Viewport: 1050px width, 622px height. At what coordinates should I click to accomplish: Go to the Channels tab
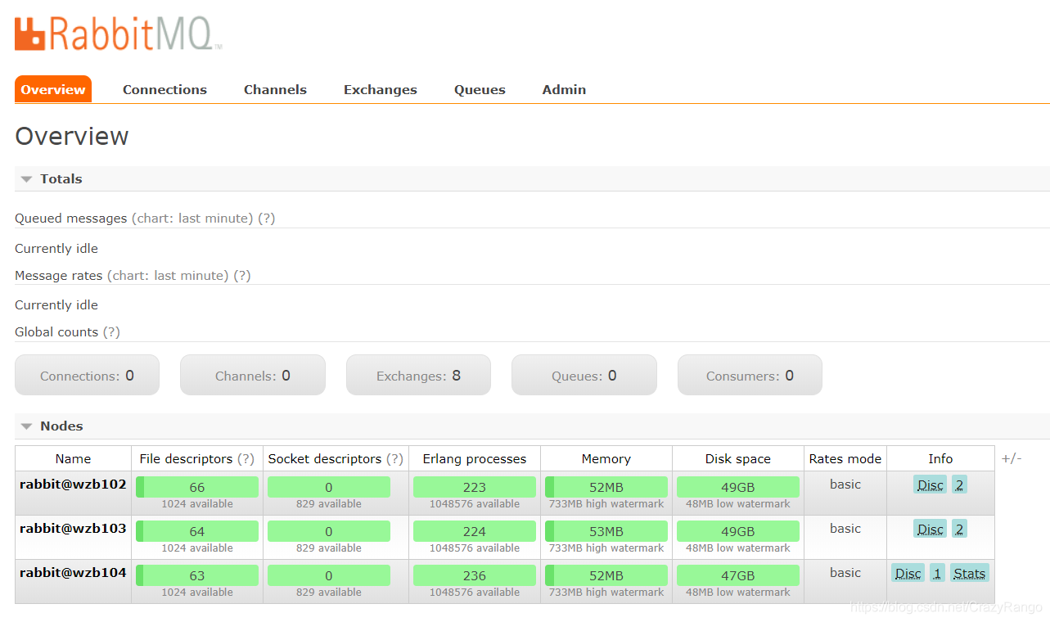pos(275,89)
